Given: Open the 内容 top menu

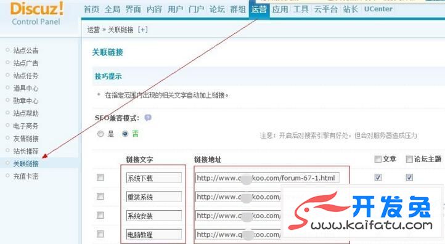Looking at the screenshot, I should (154, 9).
